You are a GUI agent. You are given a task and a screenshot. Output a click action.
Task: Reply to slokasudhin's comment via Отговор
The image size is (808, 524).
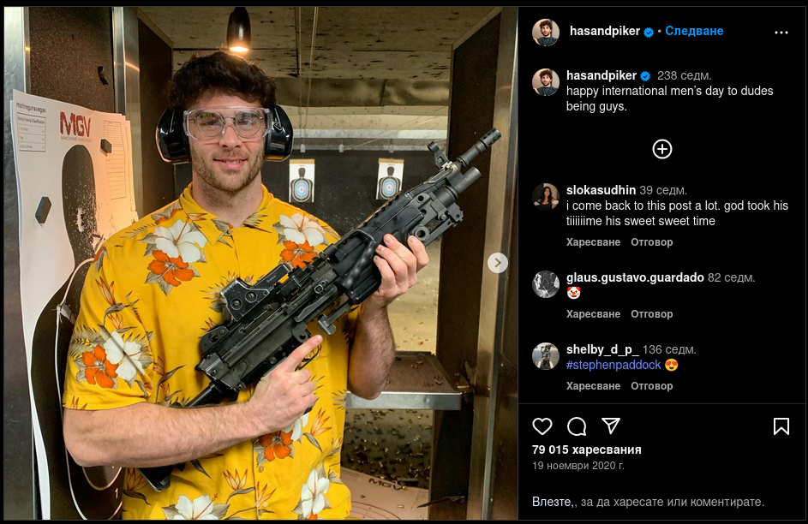[652, 242]
